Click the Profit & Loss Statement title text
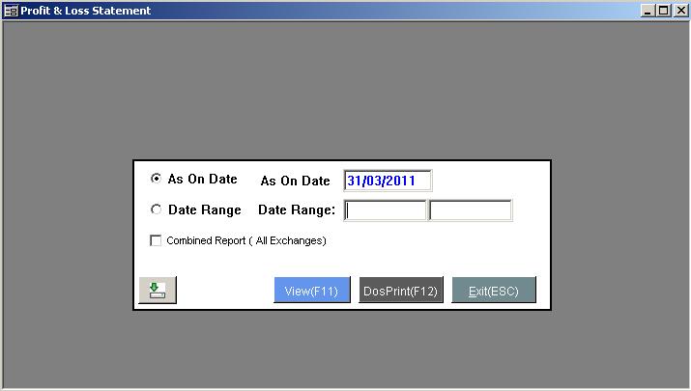The width and height of the screenshot is (691, 391). [x=86, y=11]
